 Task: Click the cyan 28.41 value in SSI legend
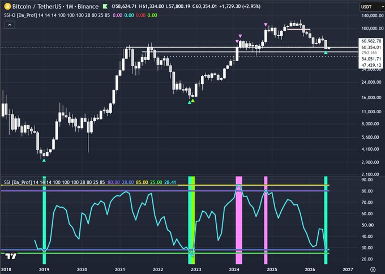point(170,182)
